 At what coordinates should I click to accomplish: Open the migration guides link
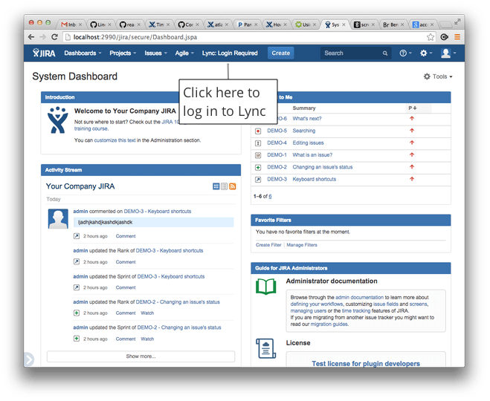(x=329, y=325)
